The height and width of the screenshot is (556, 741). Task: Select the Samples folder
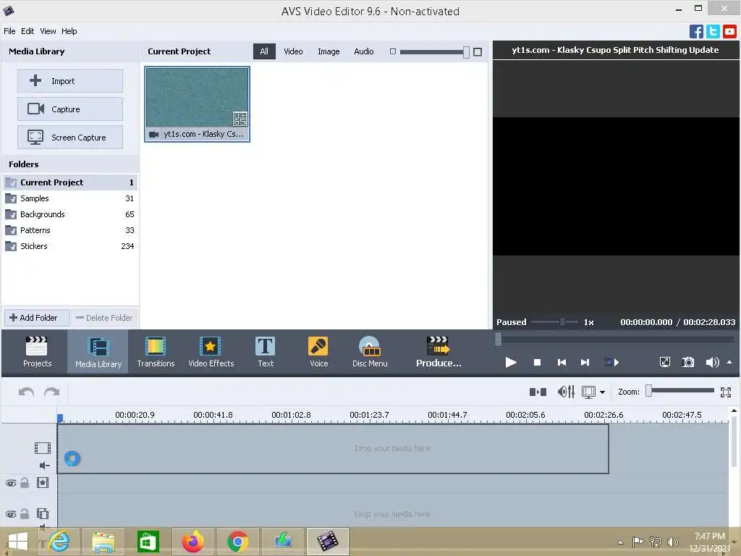pos(70,198)
